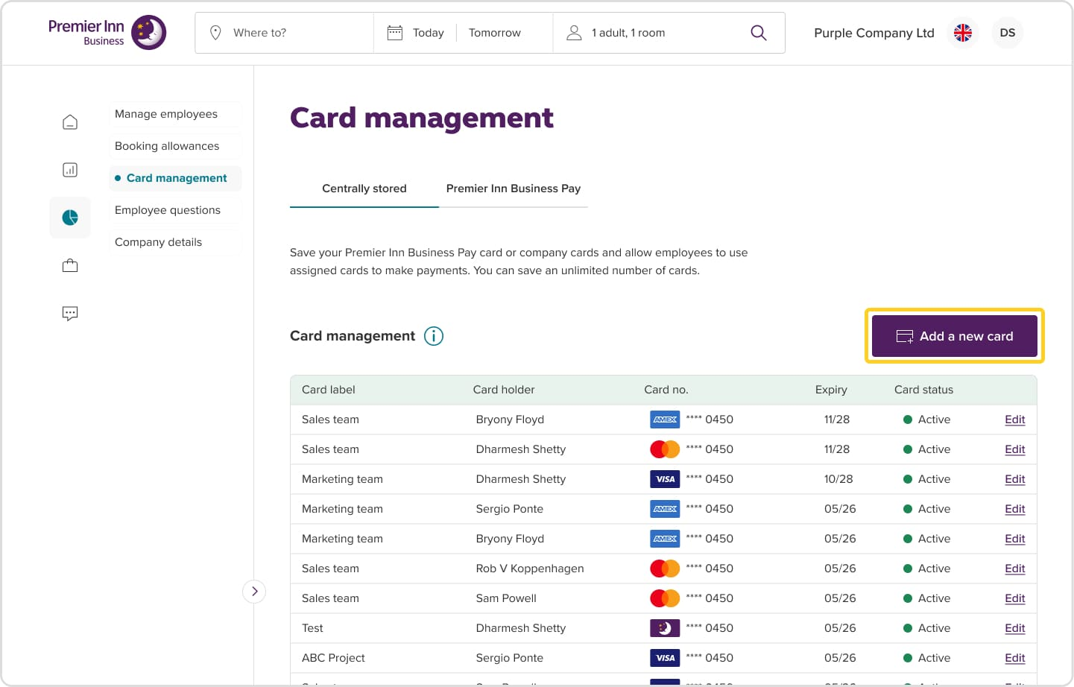Click Visa icon in ABC Project row
This screenshot has height=687, width=1074.
tap(665, 658)
